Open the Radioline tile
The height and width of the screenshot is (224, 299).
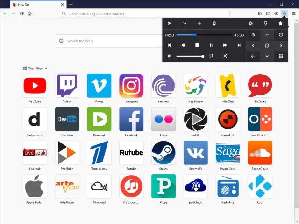pyautogui.click(x=228, y=186)
